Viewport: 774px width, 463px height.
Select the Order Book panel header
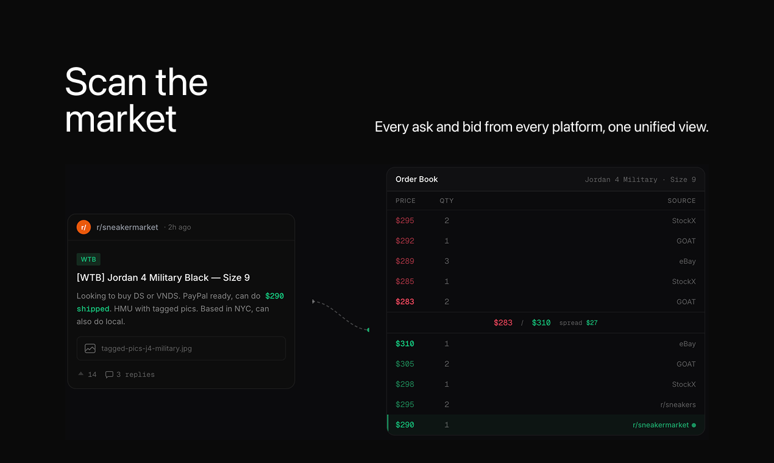pos(417,179)
